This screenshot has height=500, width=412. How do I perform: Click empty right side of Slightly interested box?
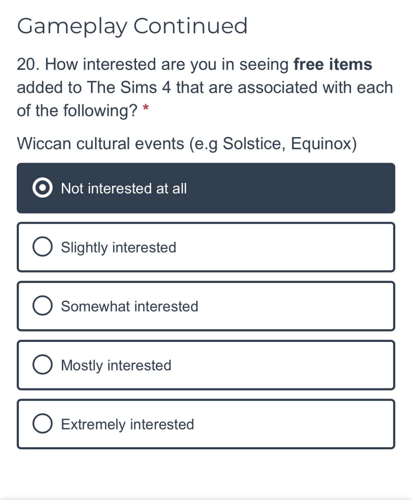290,247
